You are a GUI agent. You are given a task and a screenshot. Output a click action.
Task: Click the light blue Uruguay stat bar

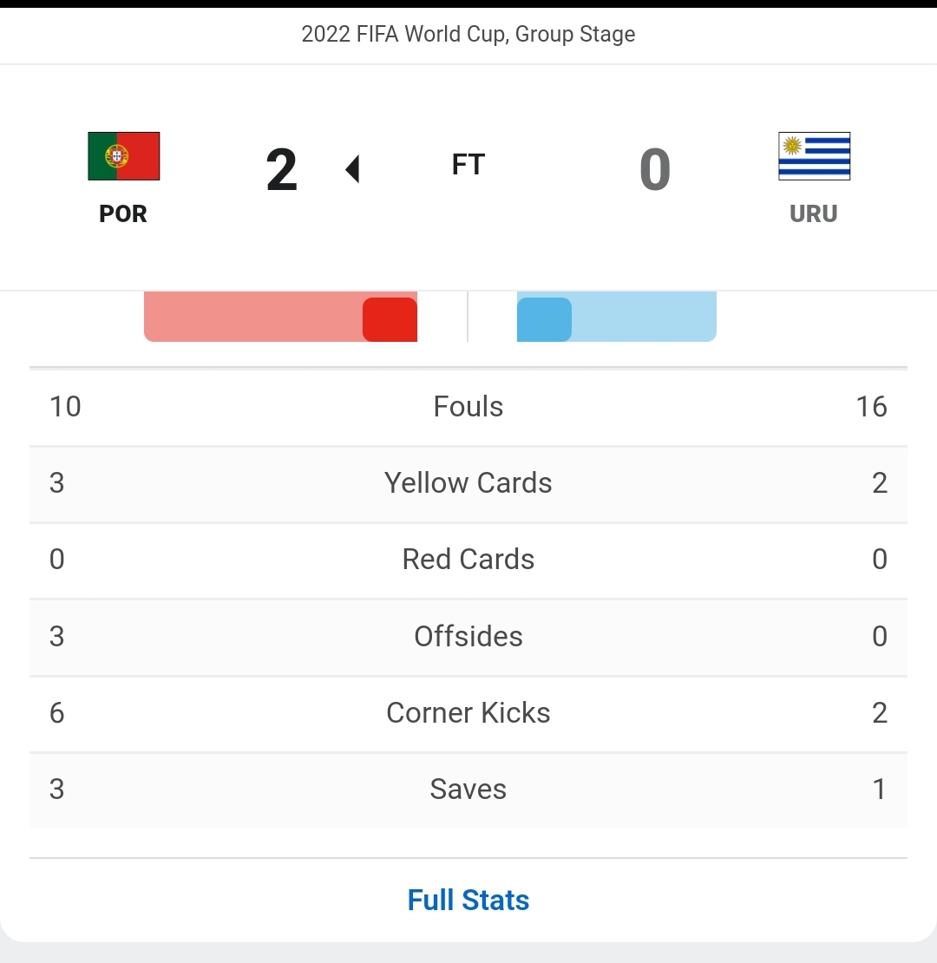(644, 318)
